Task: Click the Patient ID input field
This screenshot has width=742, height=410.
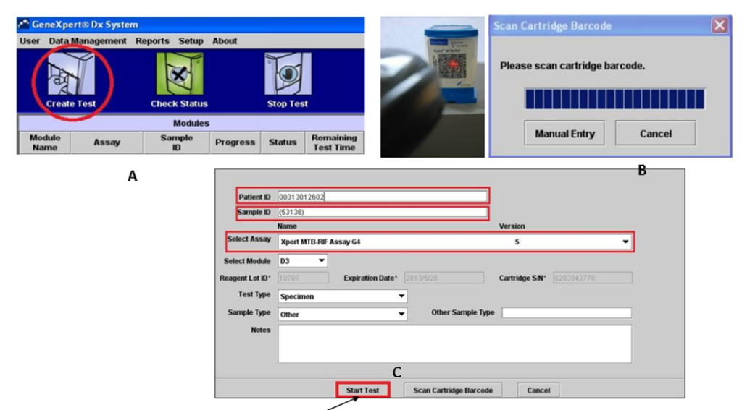Action: point(383,197)
